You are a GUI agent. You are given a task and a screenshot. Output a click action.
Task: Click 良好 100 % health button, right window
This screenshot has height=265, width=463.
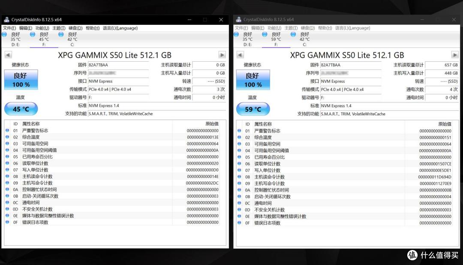pyautogui.click(x=253, y=80)
